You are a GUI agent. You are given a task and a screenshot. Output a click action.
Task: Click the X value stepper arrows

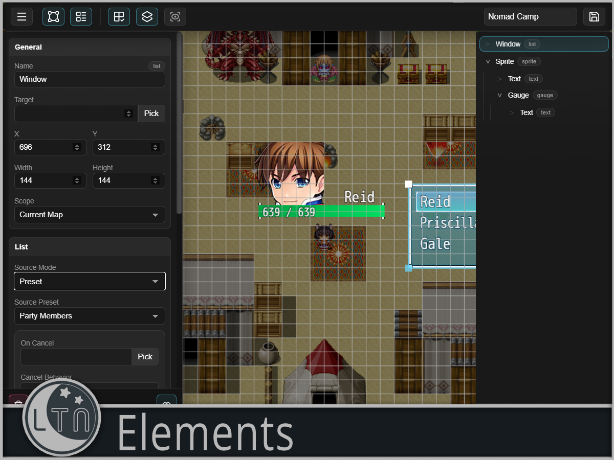click(77, 147)
